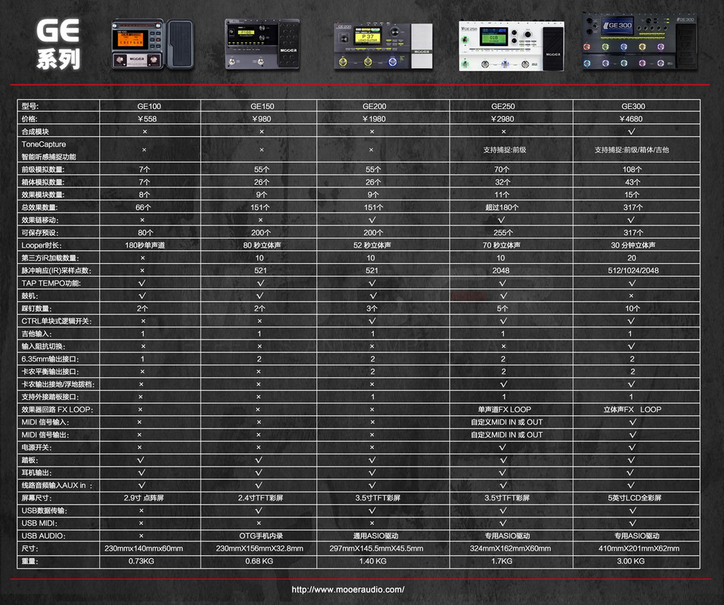Click the 型号 row label
This screenshot has width=724, height=605.
[30, 106]
